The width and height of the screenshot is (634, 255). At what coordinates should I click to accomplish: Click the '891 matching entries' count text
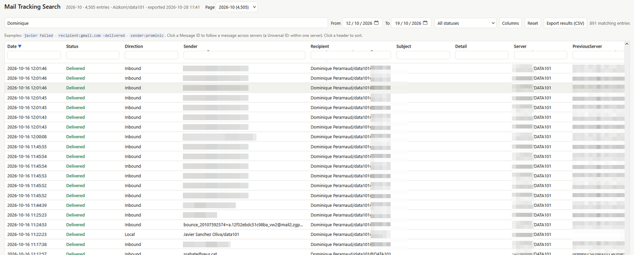(609, 23)
